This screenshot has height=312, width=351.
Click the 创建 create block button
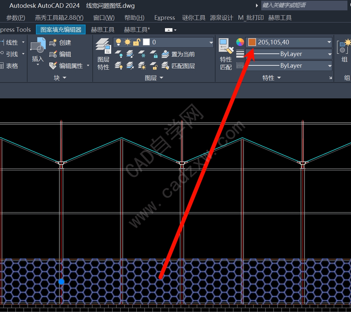(x=60, y=42)
